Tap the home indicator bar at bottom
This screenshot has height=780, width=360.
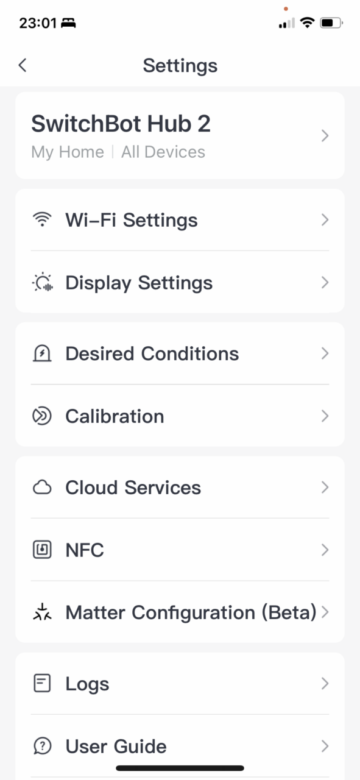[180, 768]
